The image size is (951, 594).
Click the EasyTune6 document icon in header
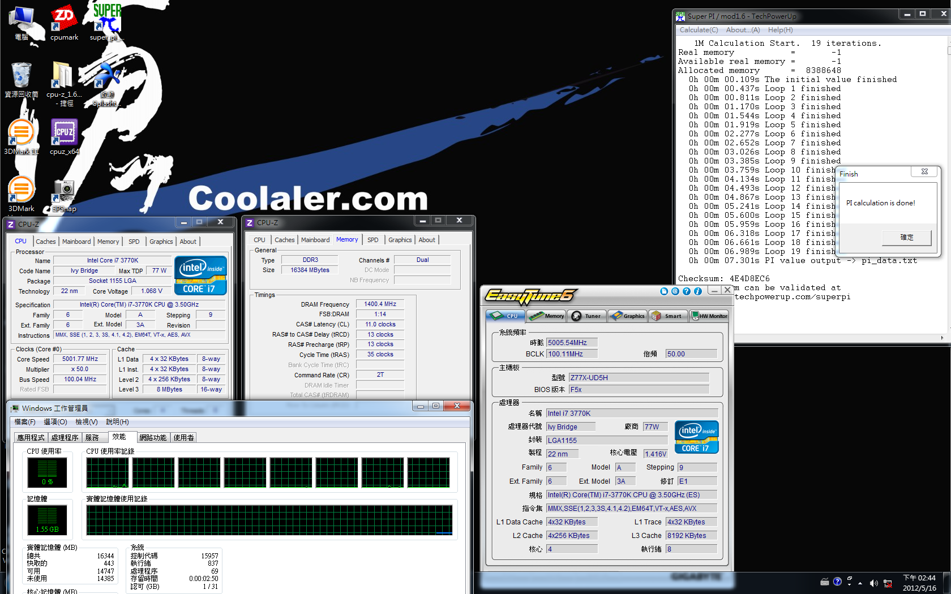[x=664, y=291]
